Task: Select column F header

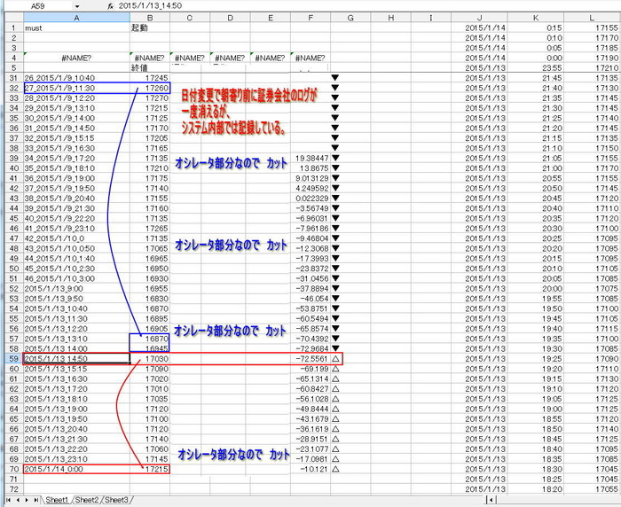Action: pos(310,18)
